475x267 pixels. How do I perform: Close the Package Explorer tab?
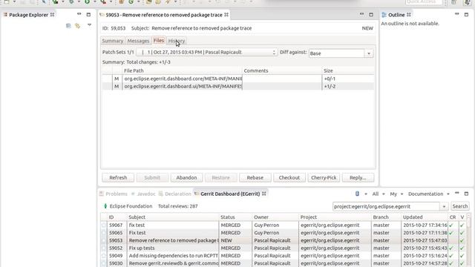52,15
